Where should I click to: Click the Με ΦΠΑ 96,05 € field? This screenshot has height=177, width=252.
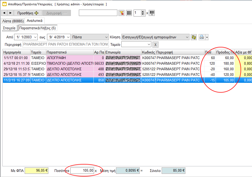tap(36, 171)
